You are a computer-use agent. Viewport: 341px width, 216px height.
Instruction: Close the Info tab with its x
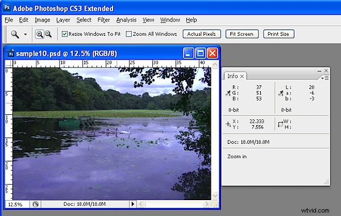click(x=242, y=76)
